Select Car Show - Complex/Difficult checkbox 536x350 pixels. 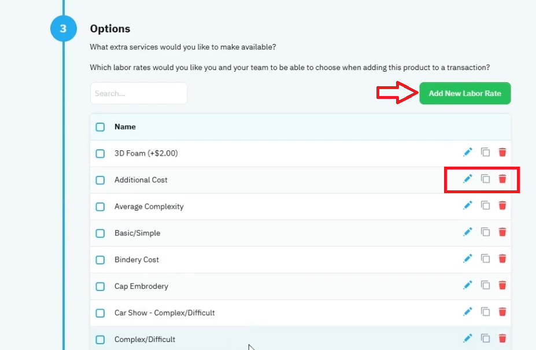pos(100,313)
